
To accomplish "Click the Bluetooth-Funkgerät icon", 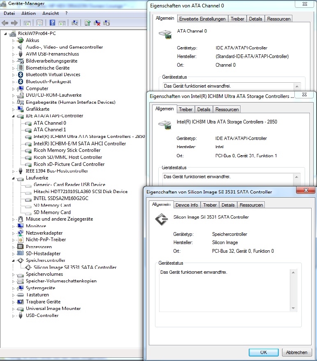I will [21, 82].
